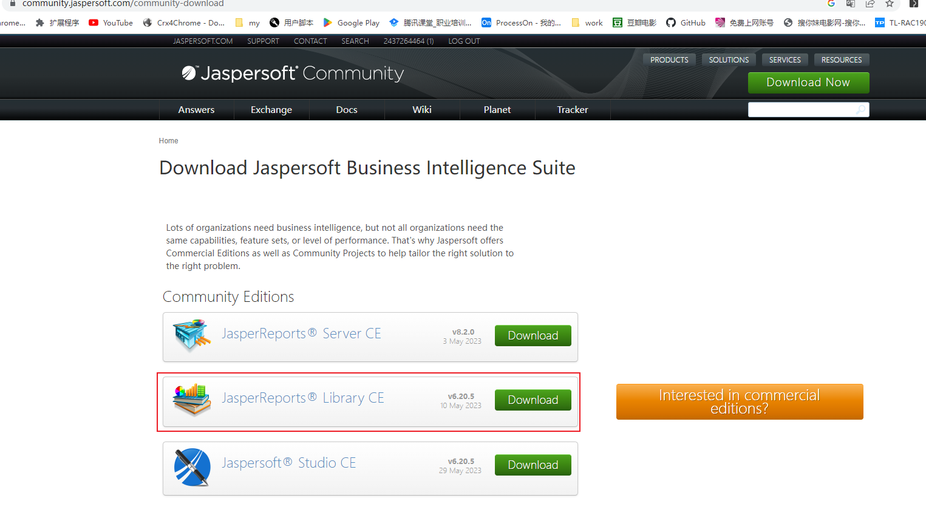Image resolution: width=926 pixels, height=512 pixels.
Task: Open the Tracker section
Action: click(x=573, y=110)
